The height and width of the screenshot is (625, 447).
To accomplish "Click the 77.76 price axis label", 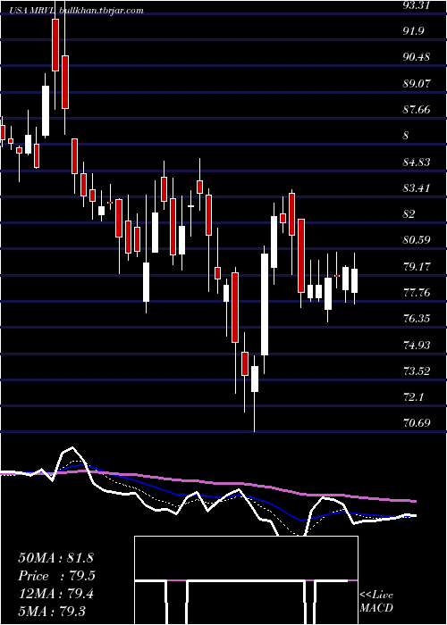I will point(417,293).
